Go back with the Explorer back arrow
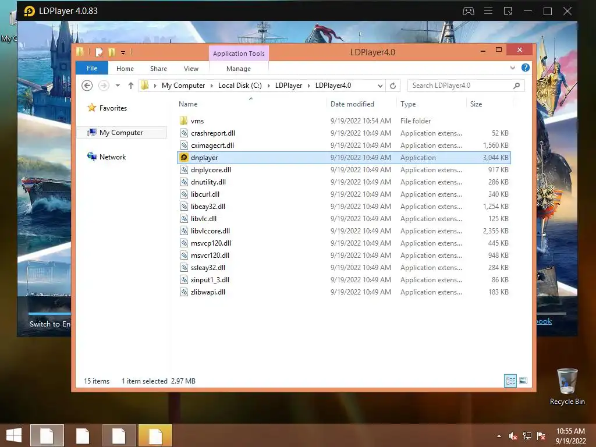This screenshot has width=596, height=447. 87,86
